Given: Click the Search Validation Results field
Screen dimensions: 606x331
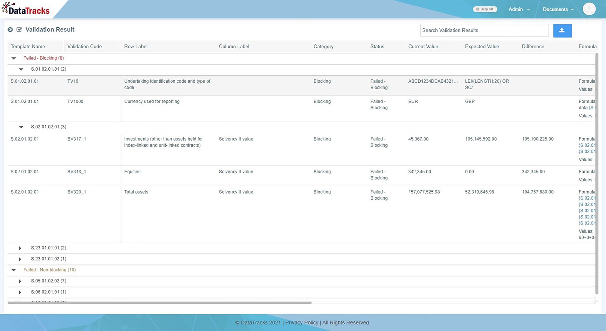Looking at the screenshot, I should coord(484,30).
